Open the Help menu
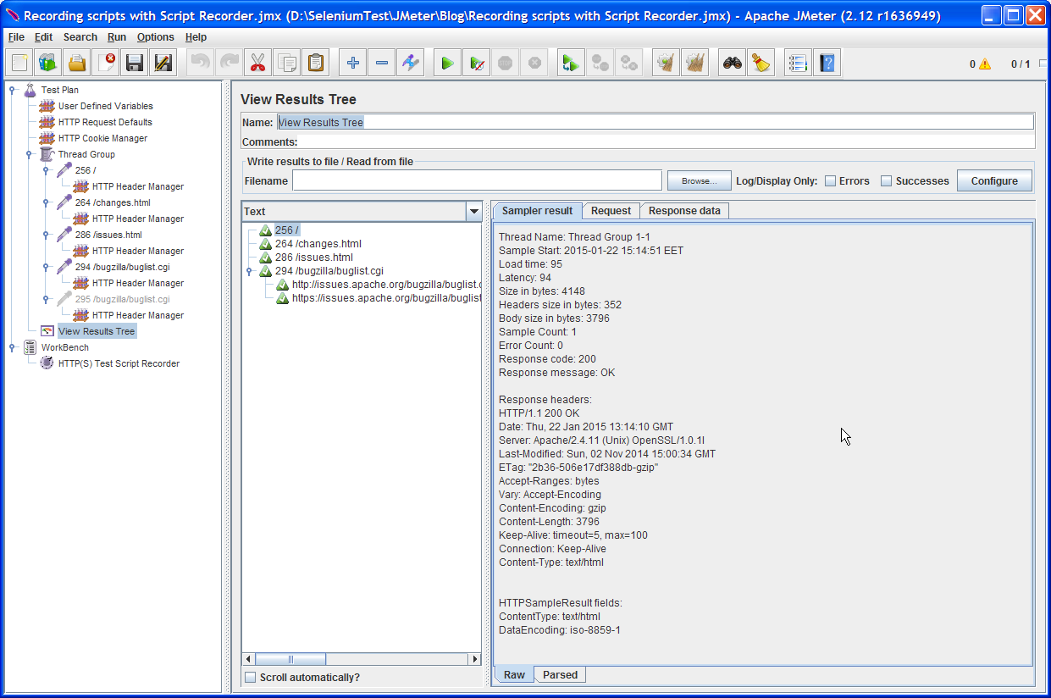The image size is (1051, 698). click(x=196, y=37)
